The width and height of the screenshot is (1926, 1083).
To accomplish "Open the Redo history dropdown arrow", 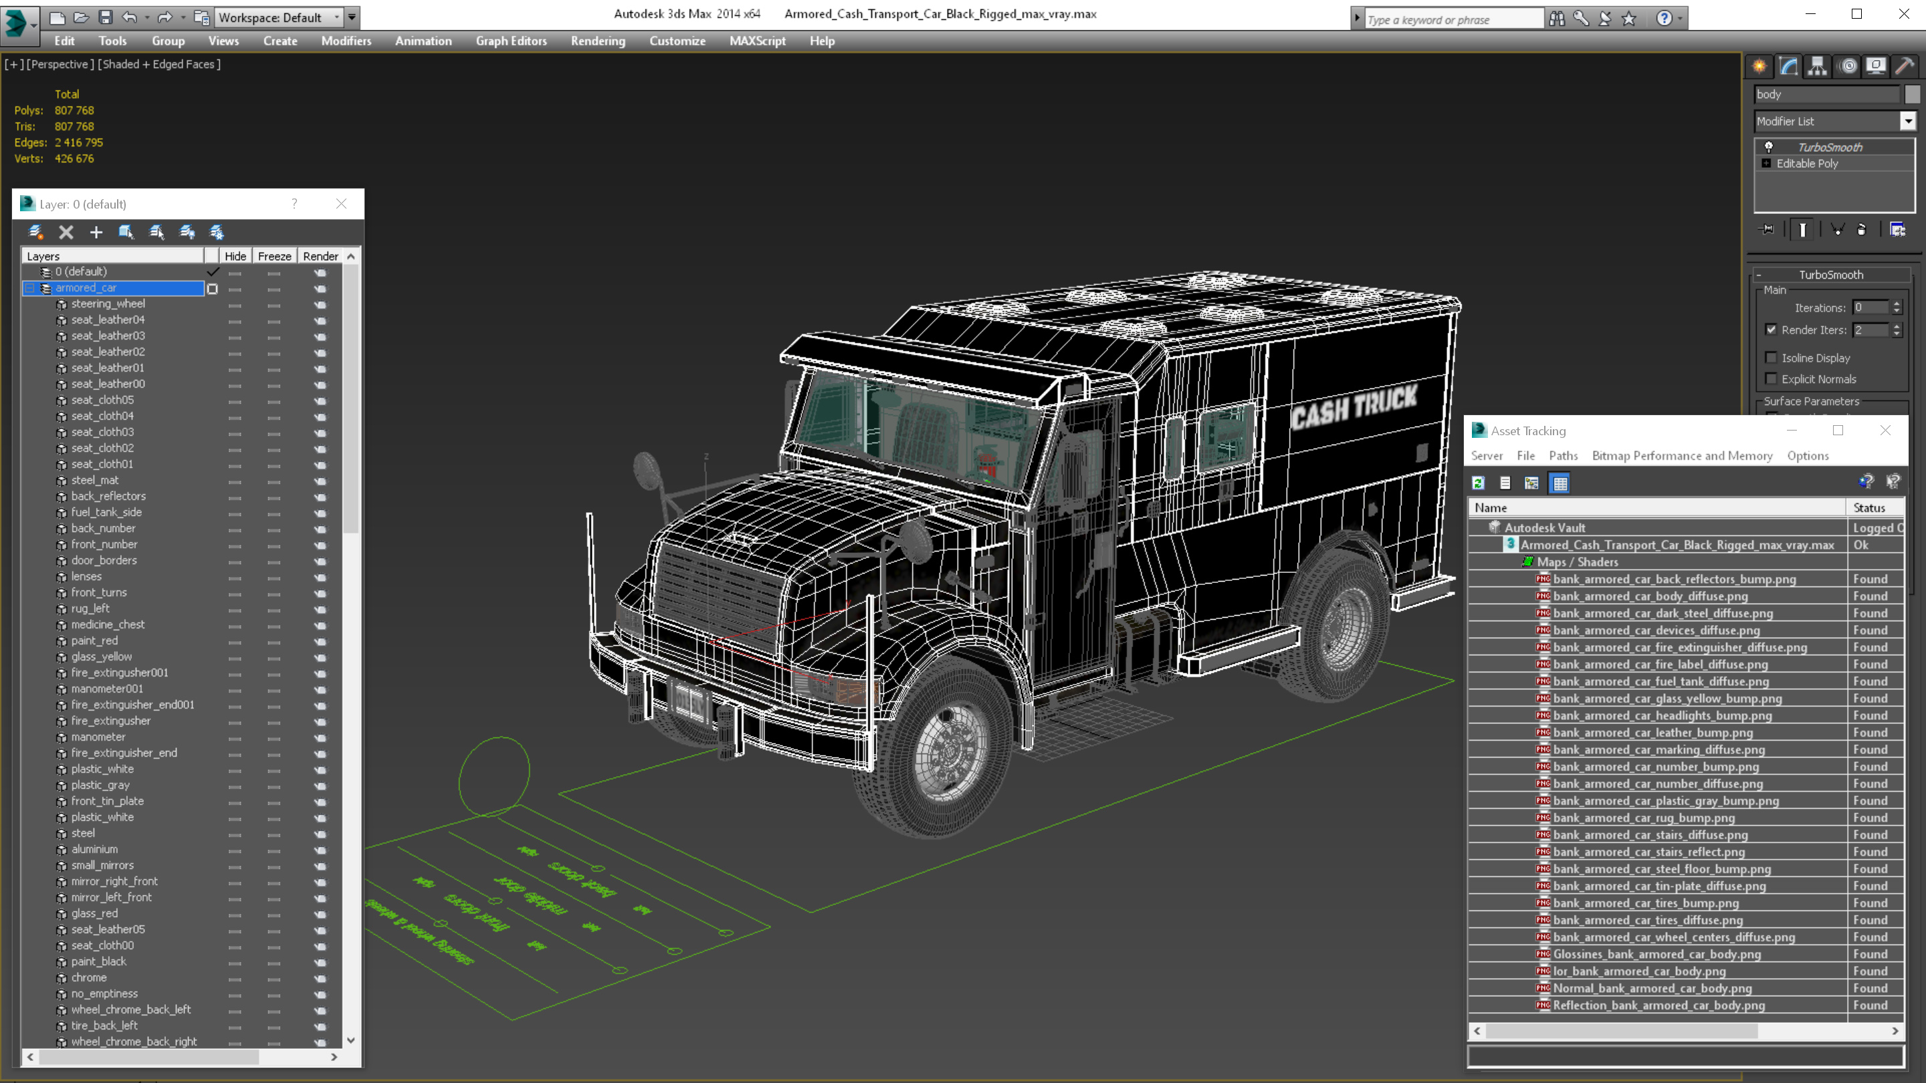I will click(183, 17).
